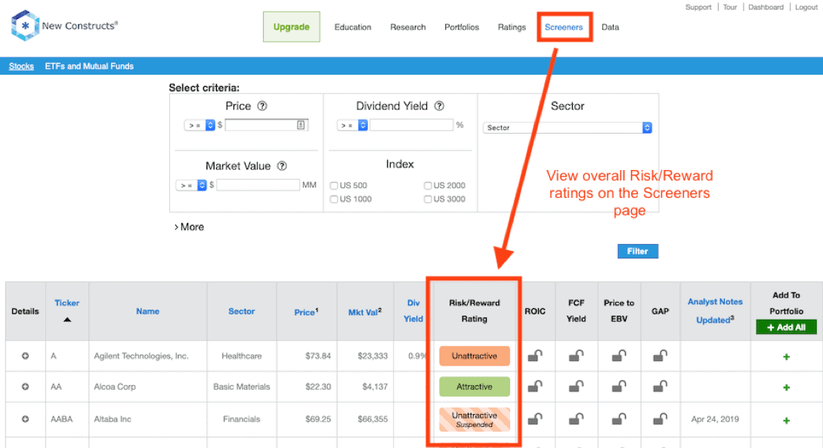Add Alcoa Corp to portfolio with plus icon
Screen dimensions: 823x448
click(786, 388)
